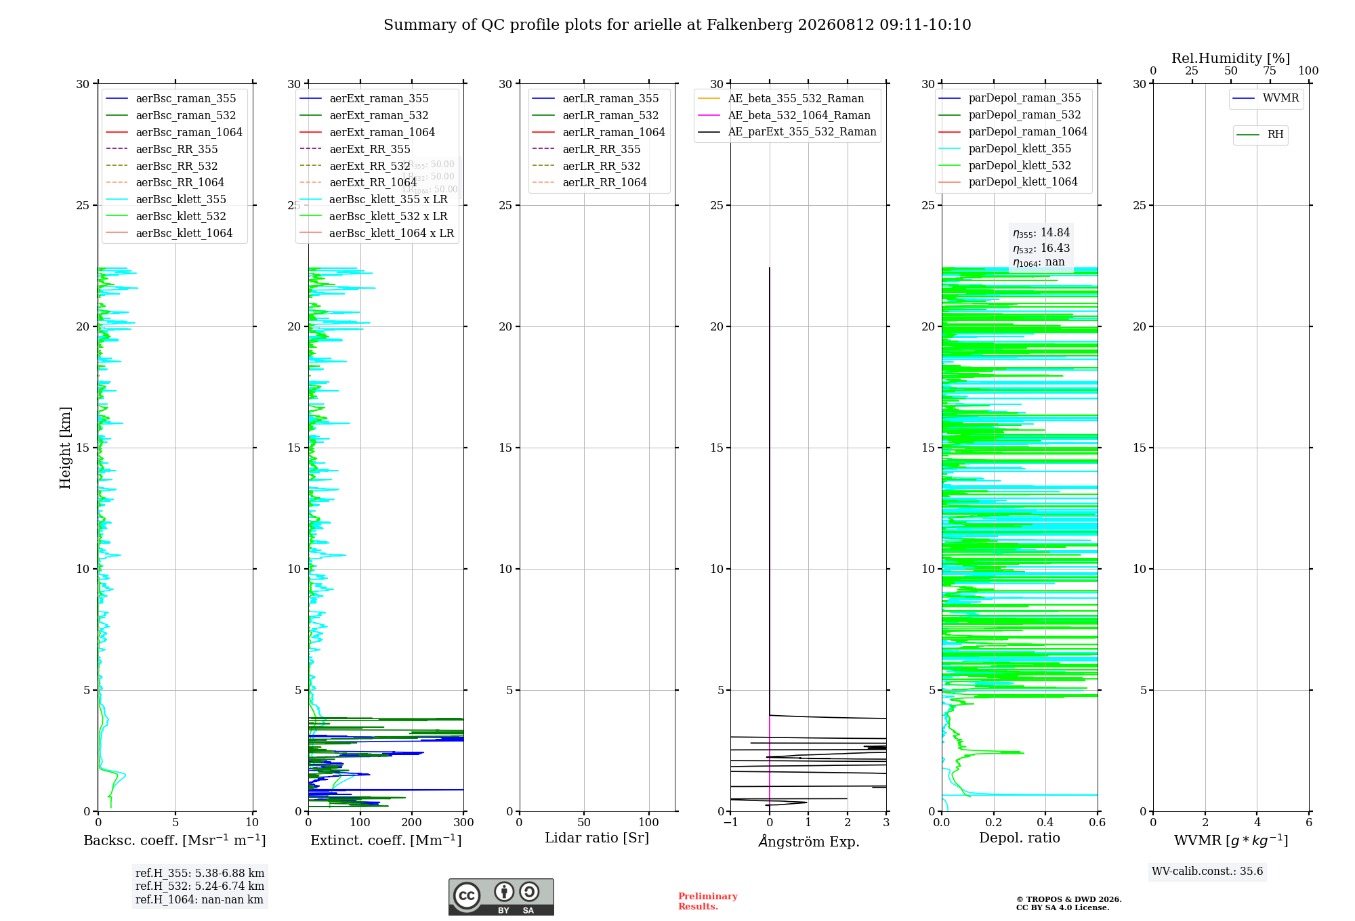
Task: Select legend entry parDepol_raman_1064
Action: coord(1014,132)
